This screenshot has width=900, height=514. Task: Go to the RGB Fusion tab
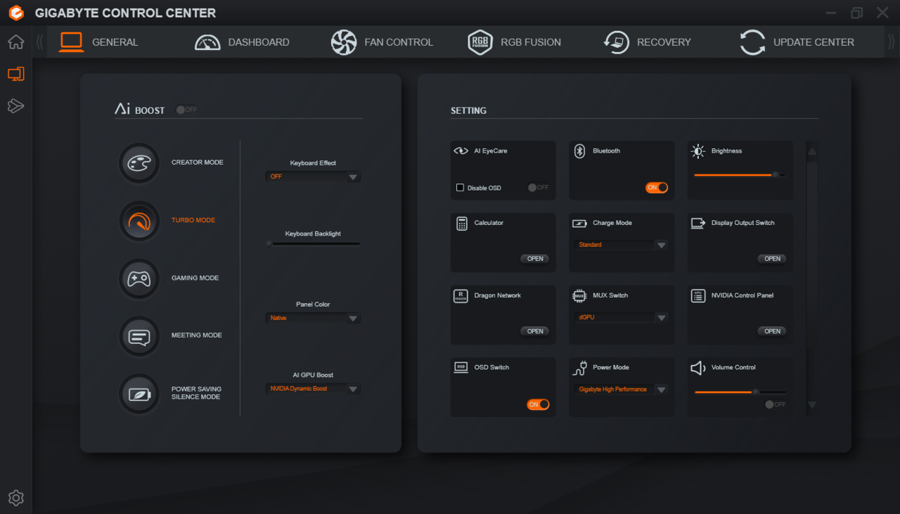pos(515,42)
